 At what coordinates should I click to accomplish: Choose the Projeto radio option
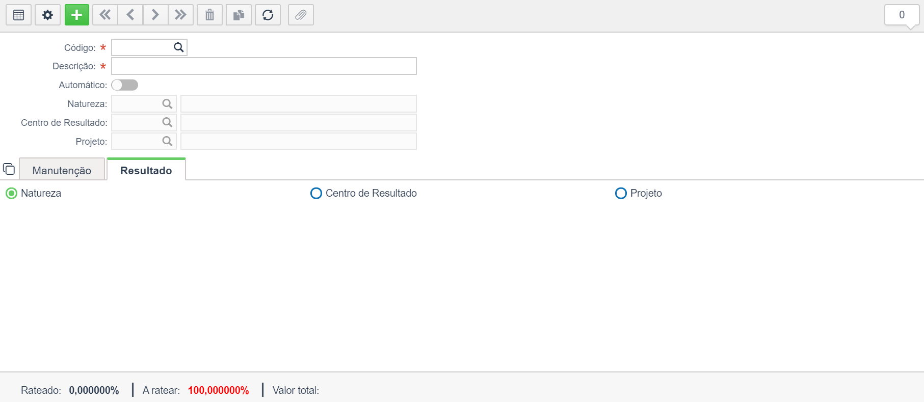621,193
